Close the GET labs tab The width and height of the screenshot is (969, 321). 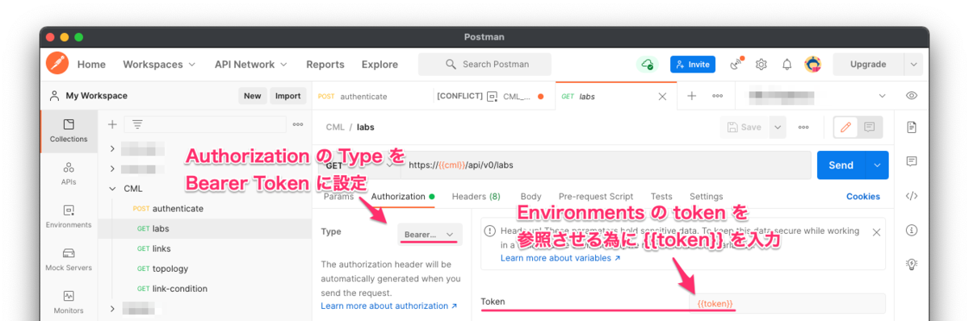click(662, 96)
